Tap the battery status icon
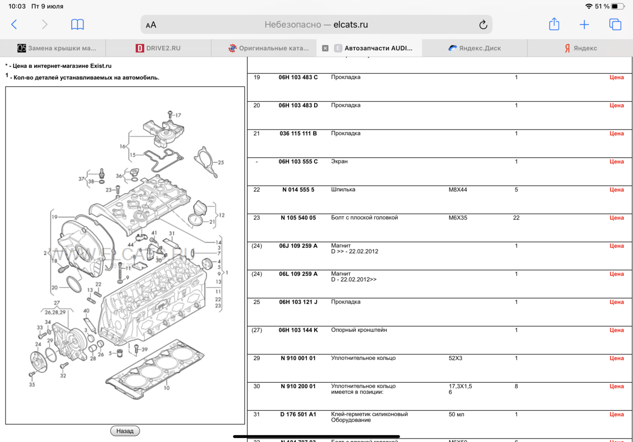Screen dimensions: 633x442 [617, 6]
